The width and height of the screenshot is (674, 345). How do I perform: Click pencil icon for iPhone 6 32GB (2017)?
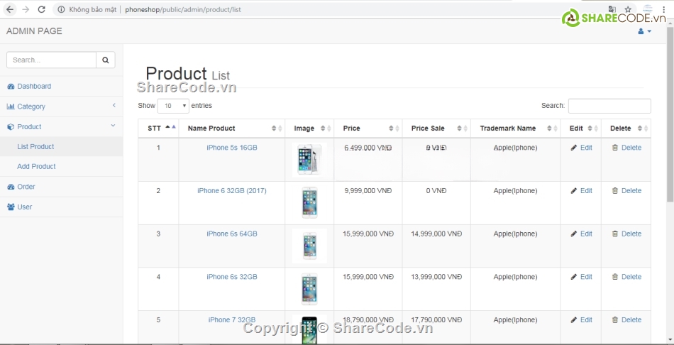point(574,190)
